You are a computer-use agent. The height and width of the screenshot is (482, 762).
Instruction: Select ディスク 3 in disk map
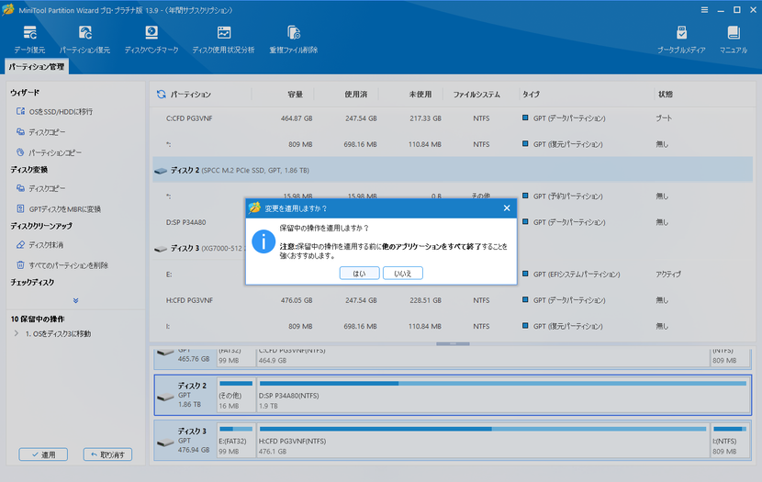(185, 440)
